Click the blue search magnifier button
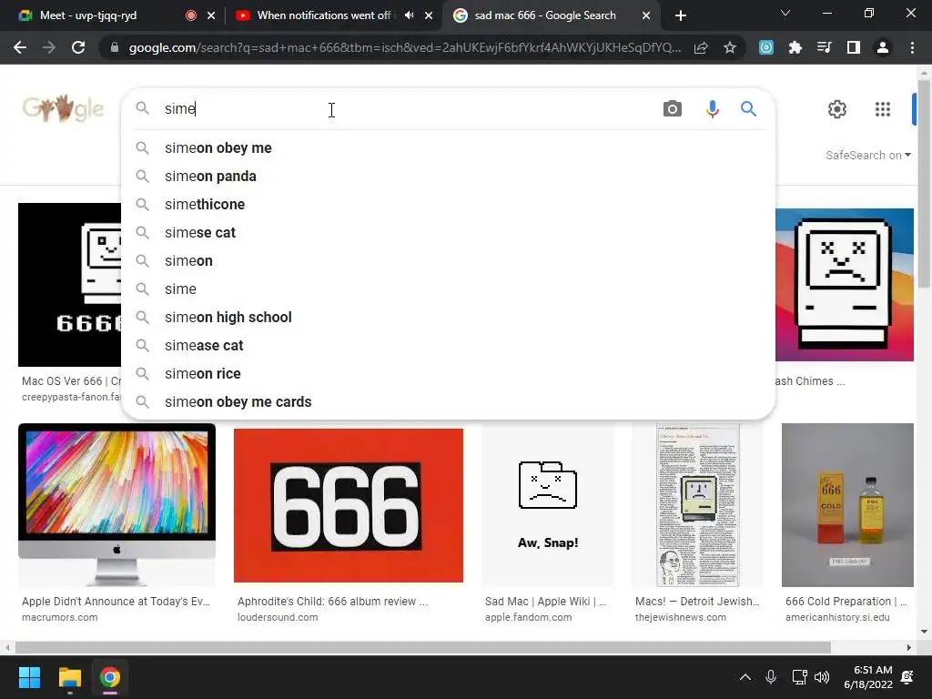The width and height of the screenshot is (932, 699). point(748,109)
